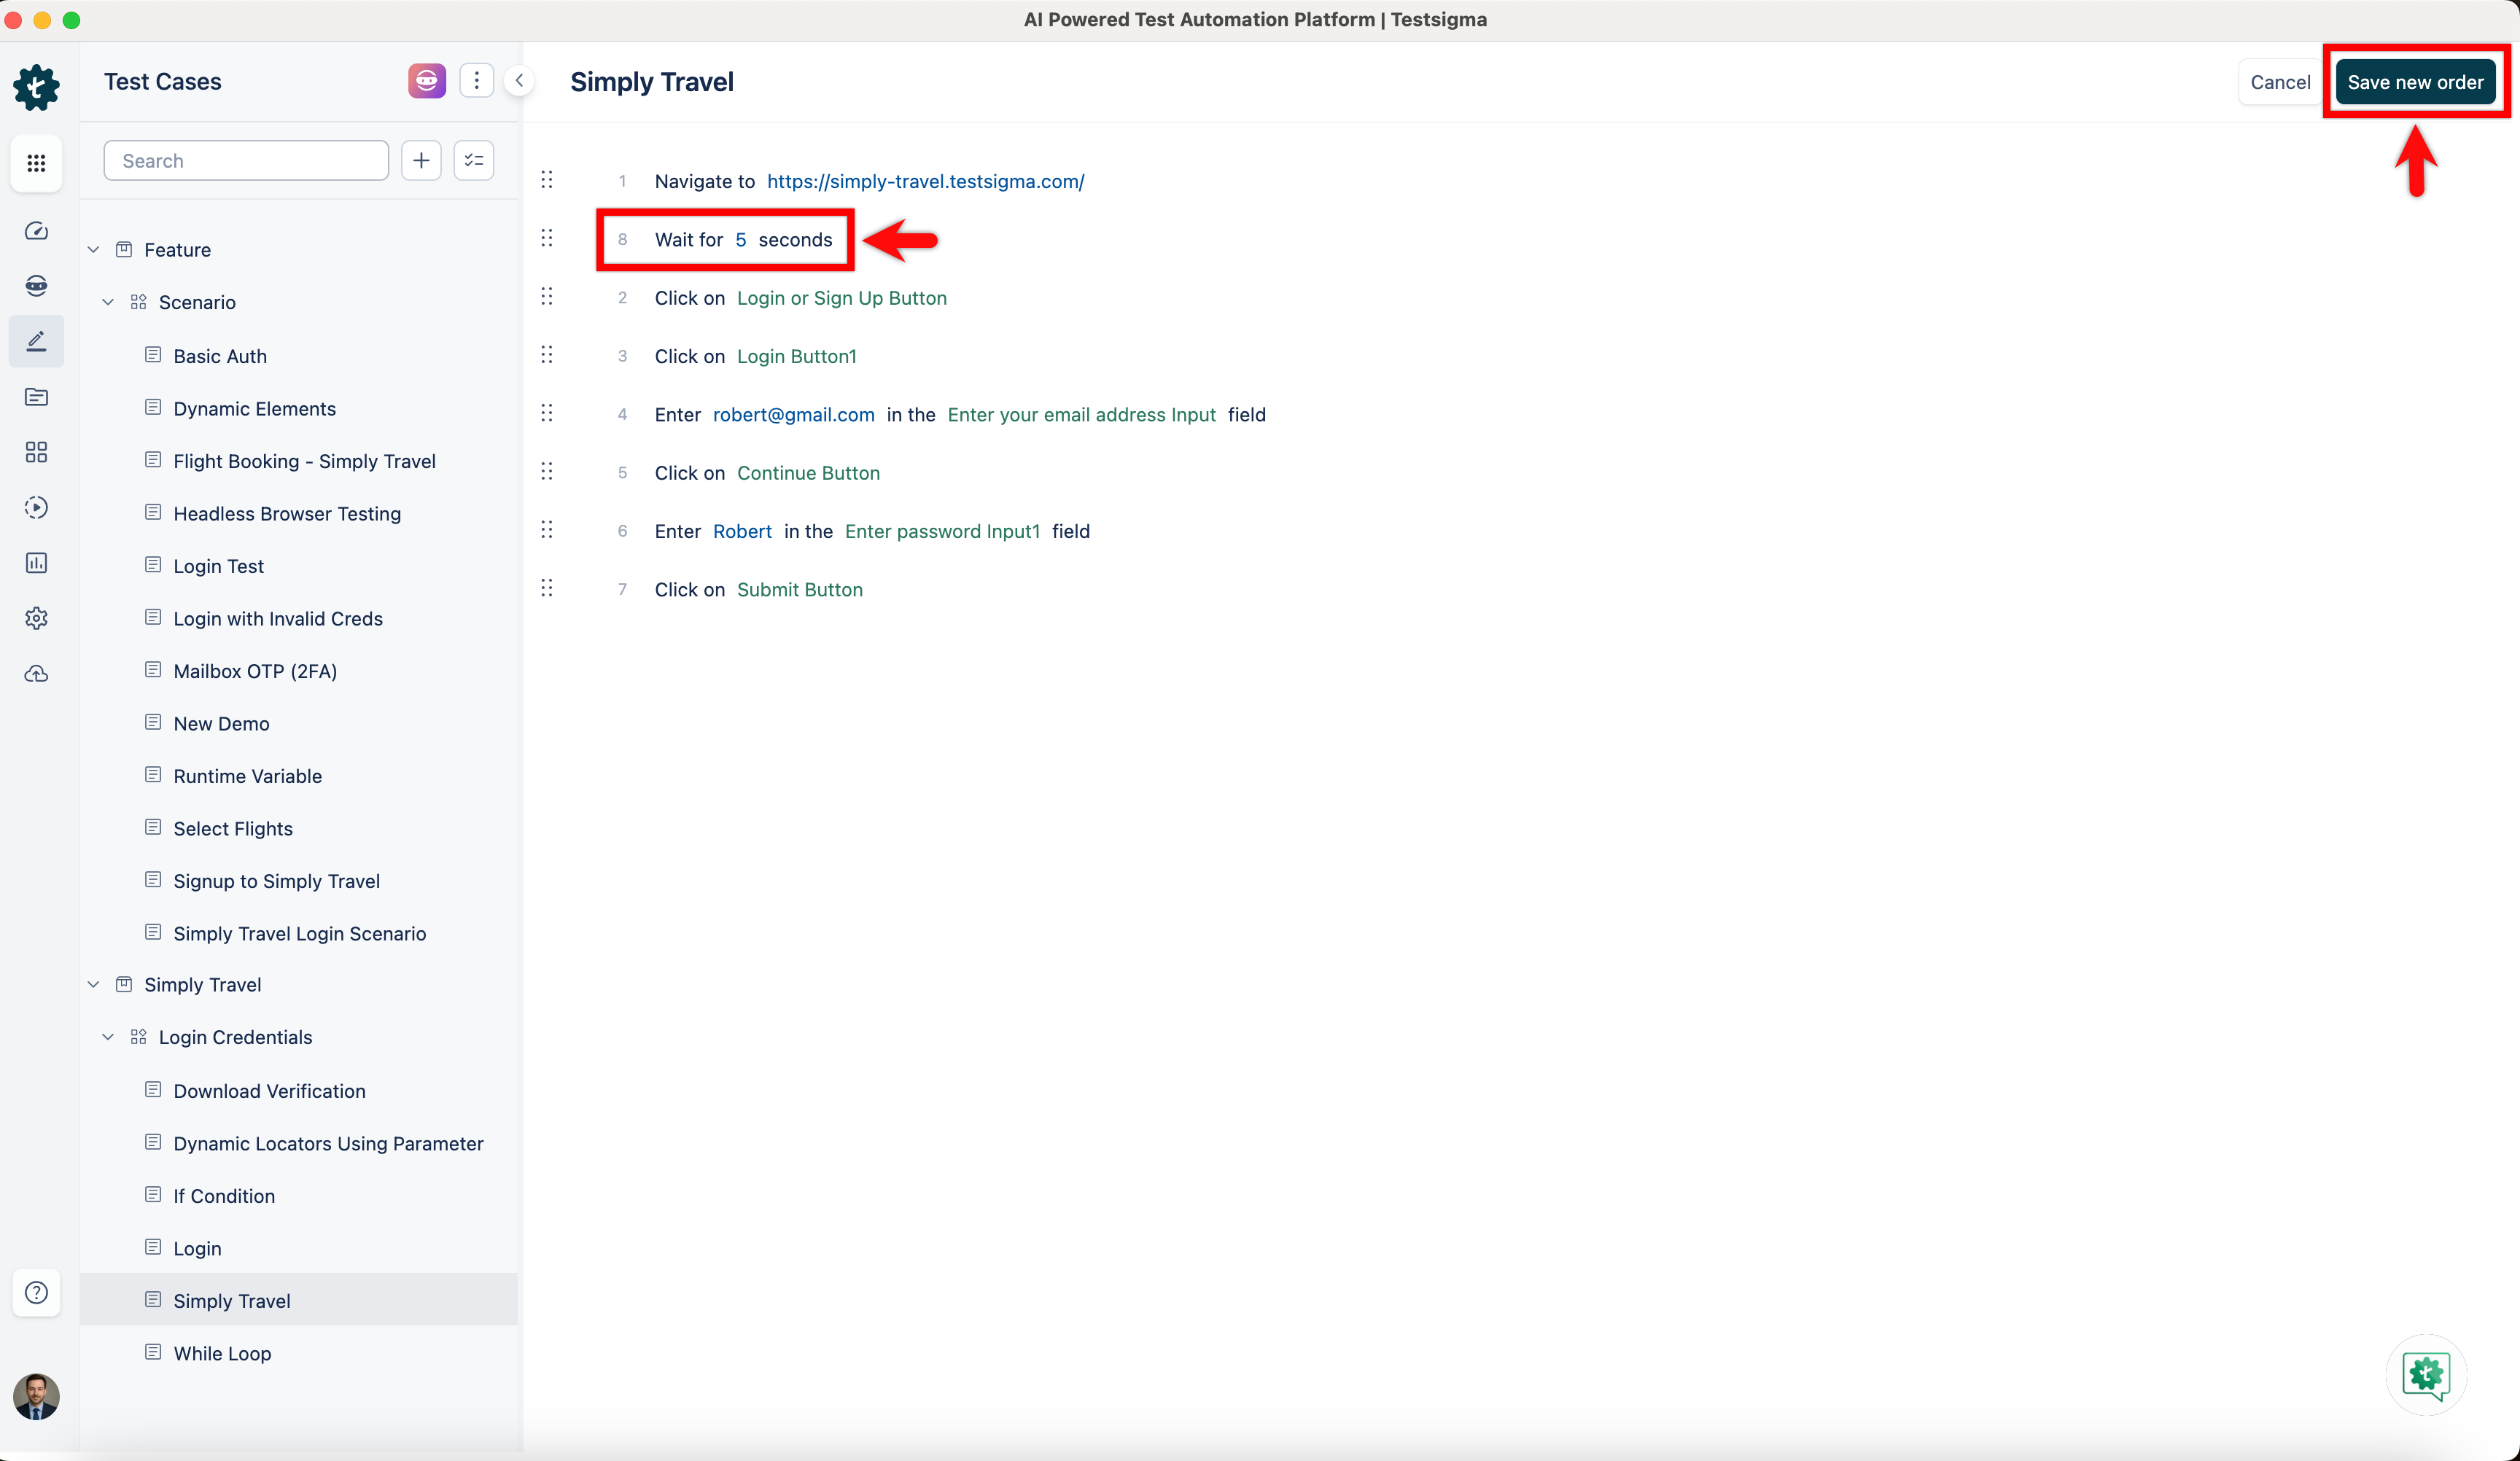Open the four-squares test suites sidebar icon

coord(36,452)
